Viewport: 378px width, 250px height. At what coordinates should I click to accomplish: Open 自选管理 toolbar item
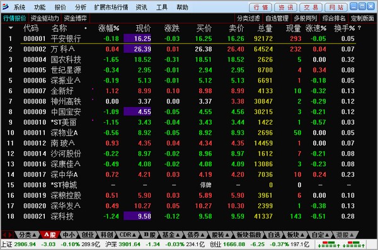[277, 18]
